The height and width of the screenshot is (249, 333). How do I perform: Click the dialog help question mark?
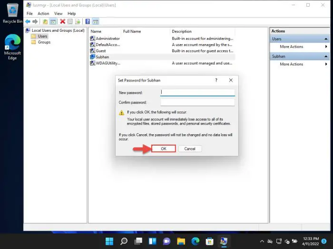click(216, 80)
